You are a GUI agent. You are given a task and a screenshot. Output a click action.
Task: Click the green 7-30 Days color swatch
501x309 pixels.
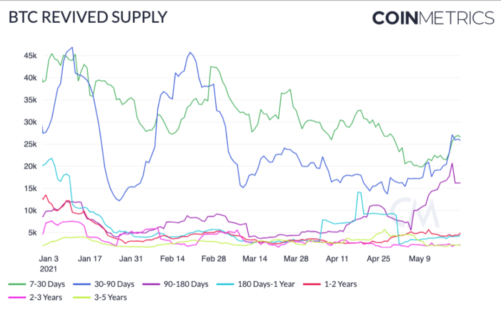[17, 284]
